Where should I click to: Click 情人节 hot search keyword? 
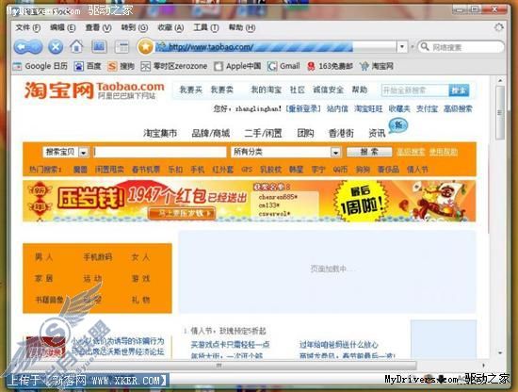417,170
